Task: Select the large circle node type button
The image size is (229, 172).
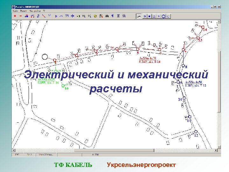Action: (x=163, y=16)
